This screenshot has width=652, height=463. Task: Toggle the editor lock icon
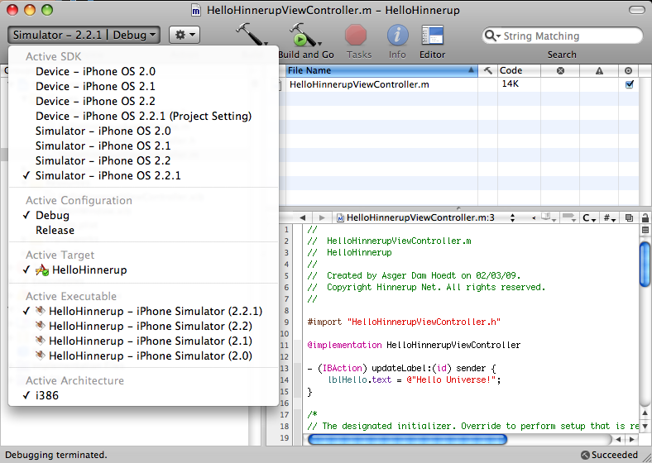coord(645,217)
